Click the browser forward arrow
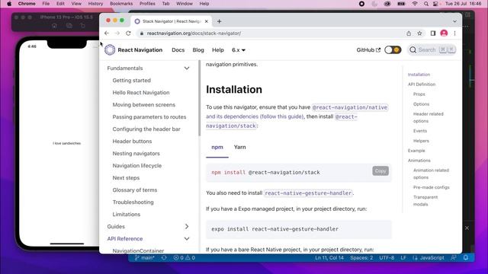 pyautogui.click(x=117, y=33)
